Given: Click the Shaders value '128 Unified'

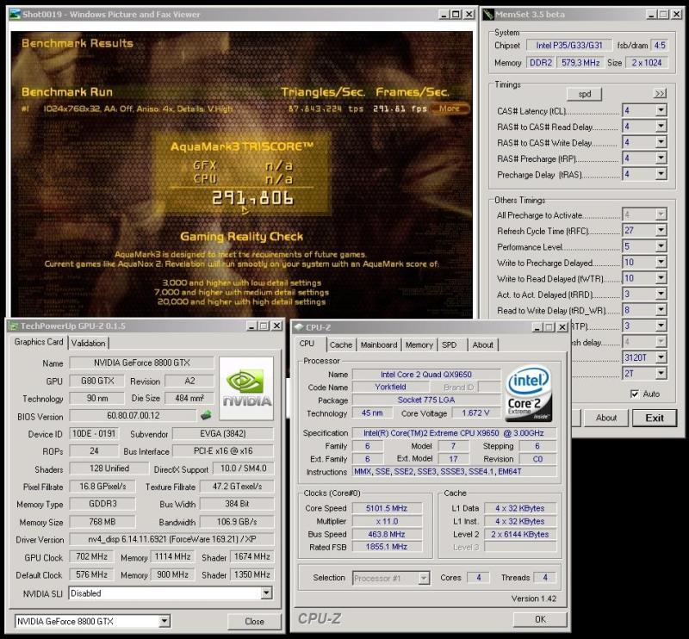Looking at the screenshot, I should click(x=109, y=468).
